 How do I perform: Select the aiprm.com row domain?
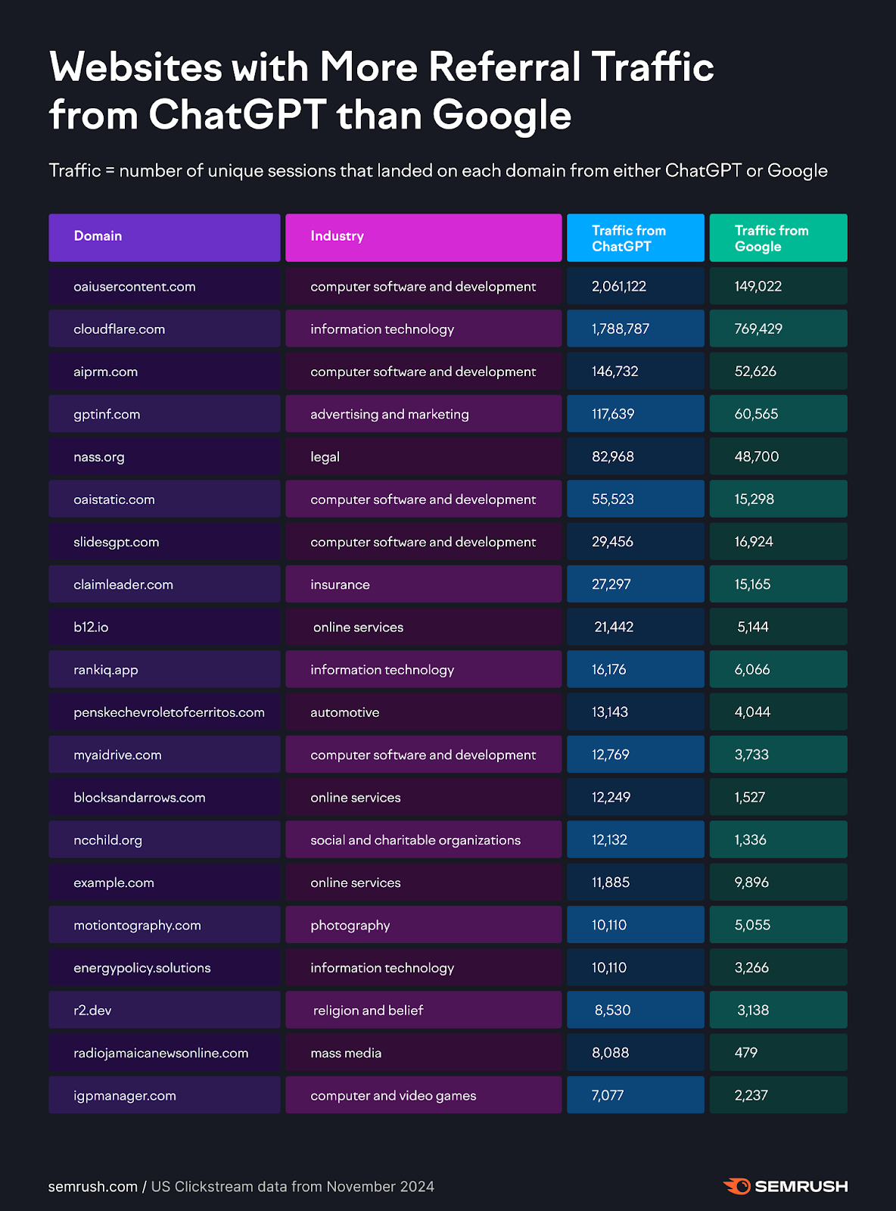tap(105, 372)
